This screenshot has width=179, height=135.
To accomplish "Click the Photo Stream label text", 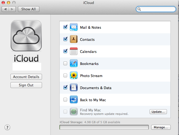I will coord(91,76).
